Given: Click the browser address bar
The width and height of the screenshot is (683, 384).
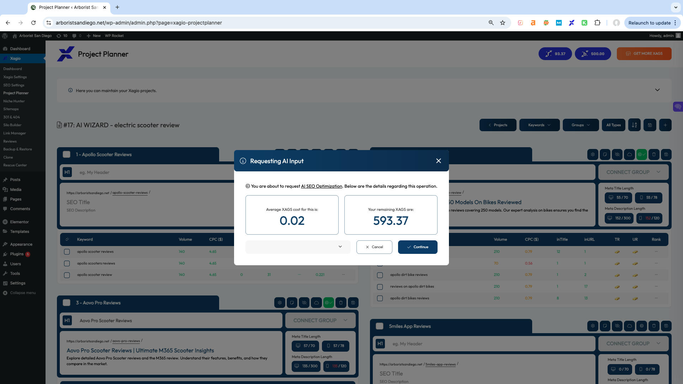Looking at the screenshot, I should [x=270, y=23].
